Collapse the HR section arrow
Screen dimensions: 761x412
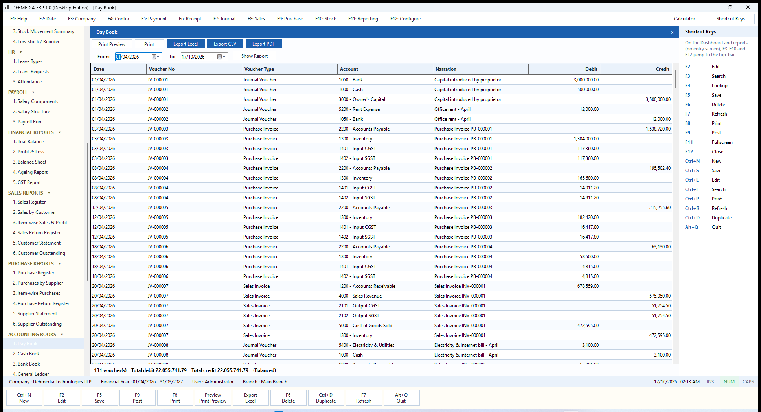tap(21, 52)
